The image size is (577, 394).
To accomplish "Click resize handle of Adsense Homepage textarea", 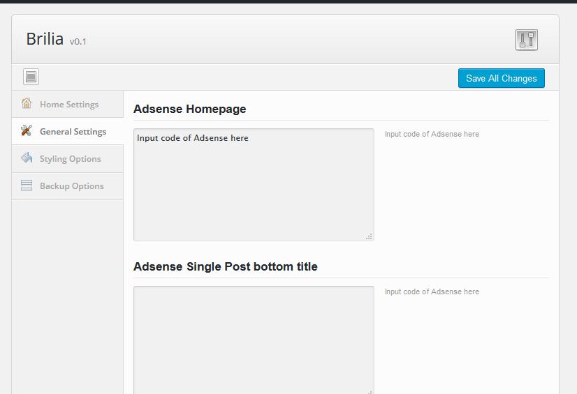I will (x=369, y=236).
